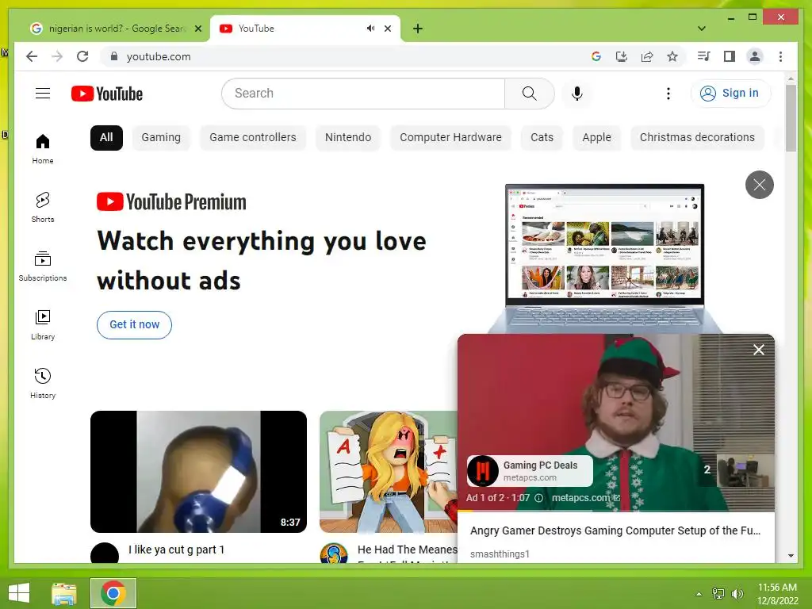
Task: Open Subscriptions in the sidebar
Action: click(43, 266)
